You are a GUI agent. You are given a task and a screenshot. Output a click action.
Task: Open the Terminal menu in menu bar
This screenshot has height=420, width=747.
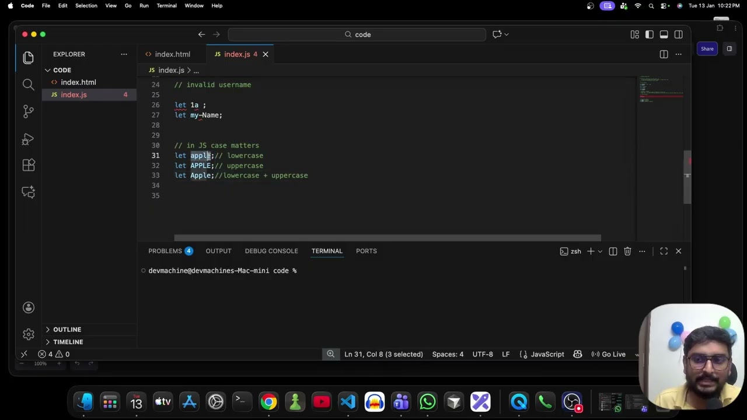(166, 6)
